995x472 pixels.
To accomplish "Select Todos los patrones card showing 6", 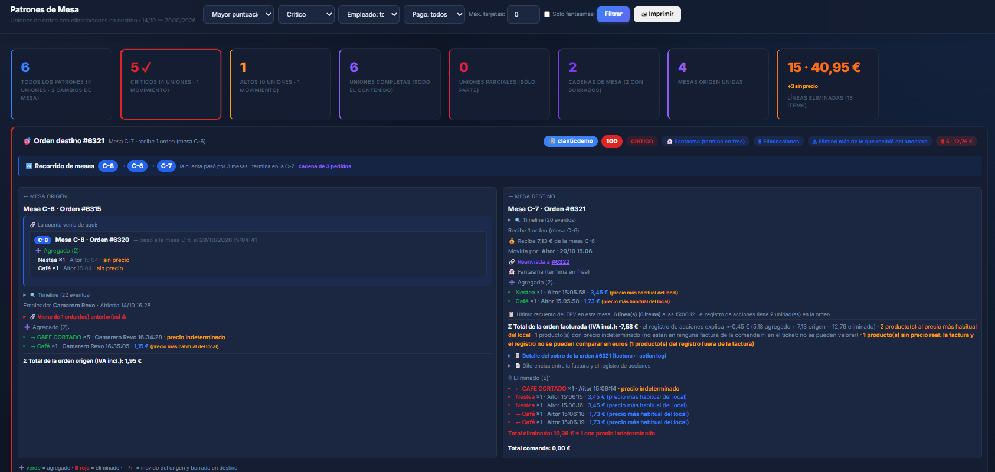I will coord(61,84).
